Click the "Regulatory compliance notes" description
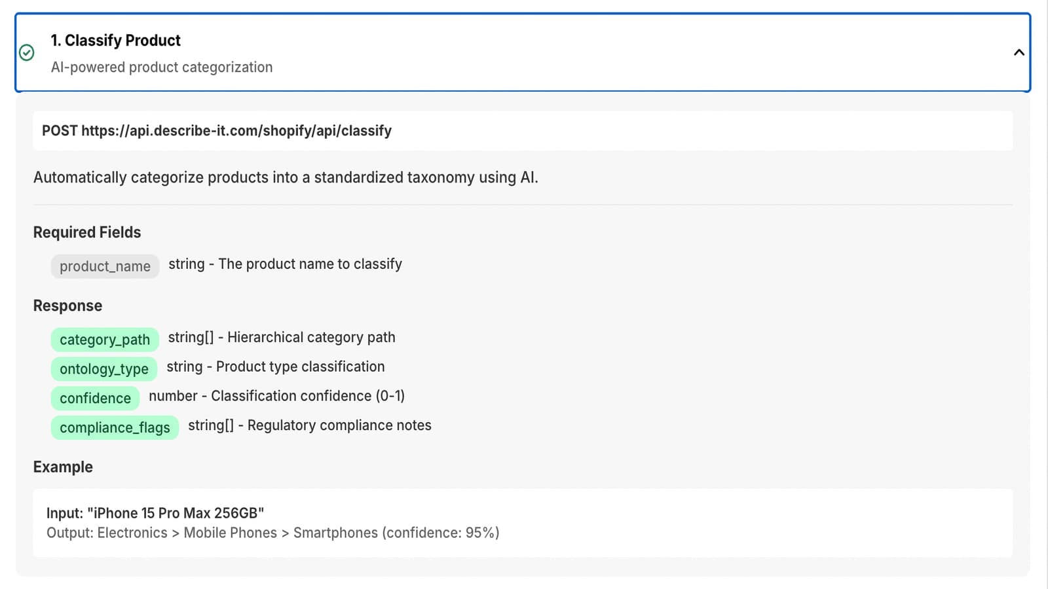The height and width of the screenshot is (589, 1048). click(x=339, y=425)
